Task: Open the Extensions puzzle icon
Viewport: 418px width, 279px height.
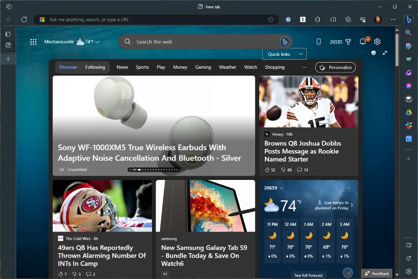Action: [x=318, y=19]
